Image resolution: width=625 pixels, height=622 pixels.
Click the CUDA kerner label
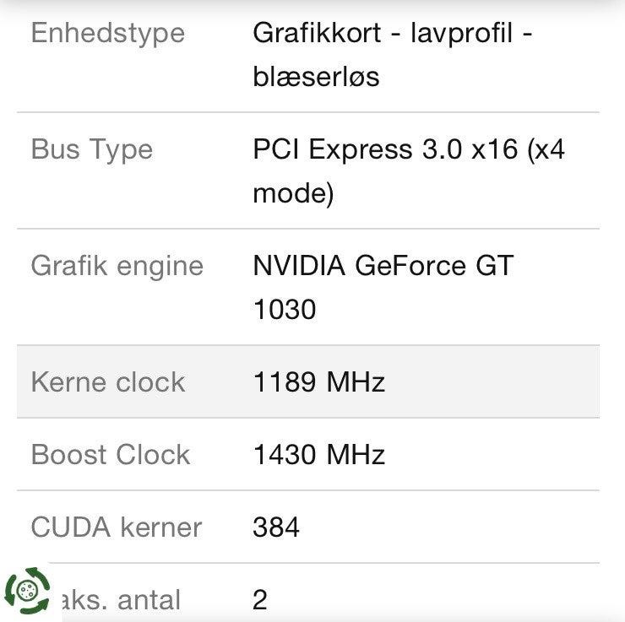(x=117, y=527)
